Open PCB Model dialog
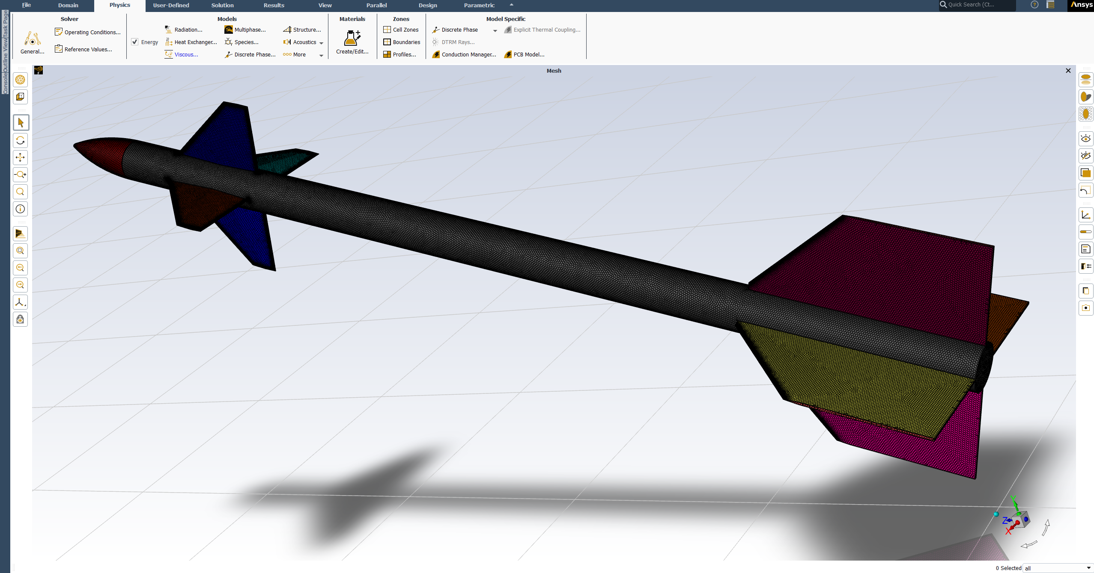1094x573 pixels. (525, 54)
